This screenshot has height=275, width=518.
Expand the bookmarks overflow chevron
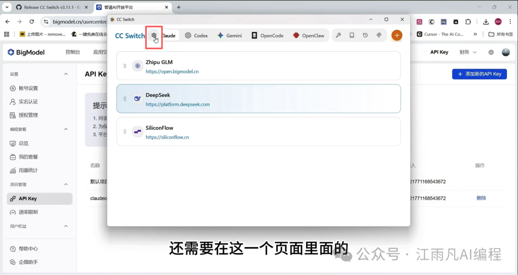[x=475, y=34]
